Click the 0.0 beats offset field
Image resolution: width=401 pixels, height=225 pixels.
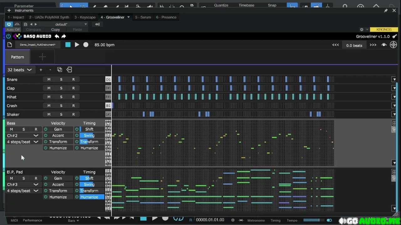pyautogui.click(x=354, y=45)
